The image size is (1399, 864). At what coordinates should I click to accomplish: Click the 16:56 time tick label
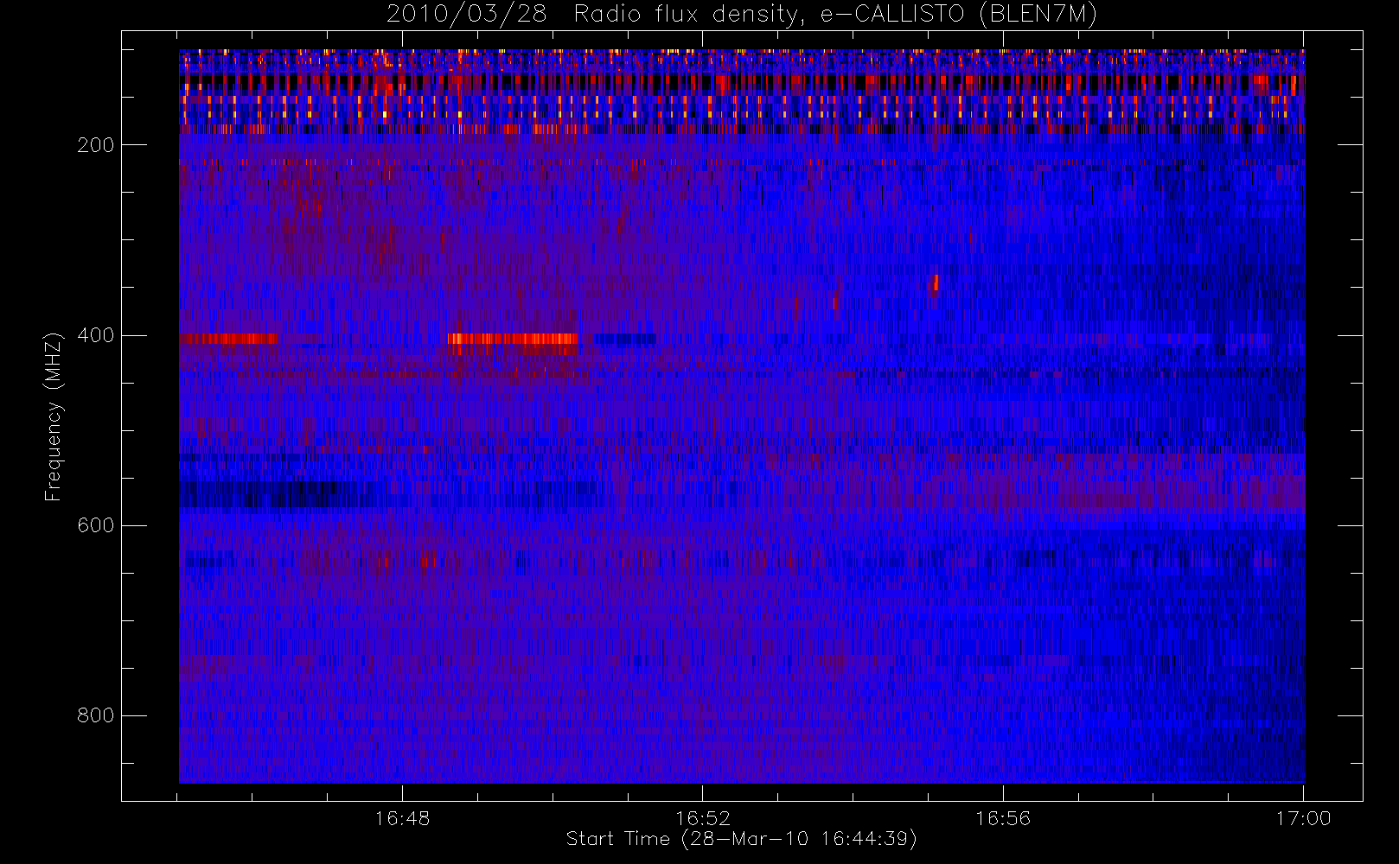(x=1003, y=818)
